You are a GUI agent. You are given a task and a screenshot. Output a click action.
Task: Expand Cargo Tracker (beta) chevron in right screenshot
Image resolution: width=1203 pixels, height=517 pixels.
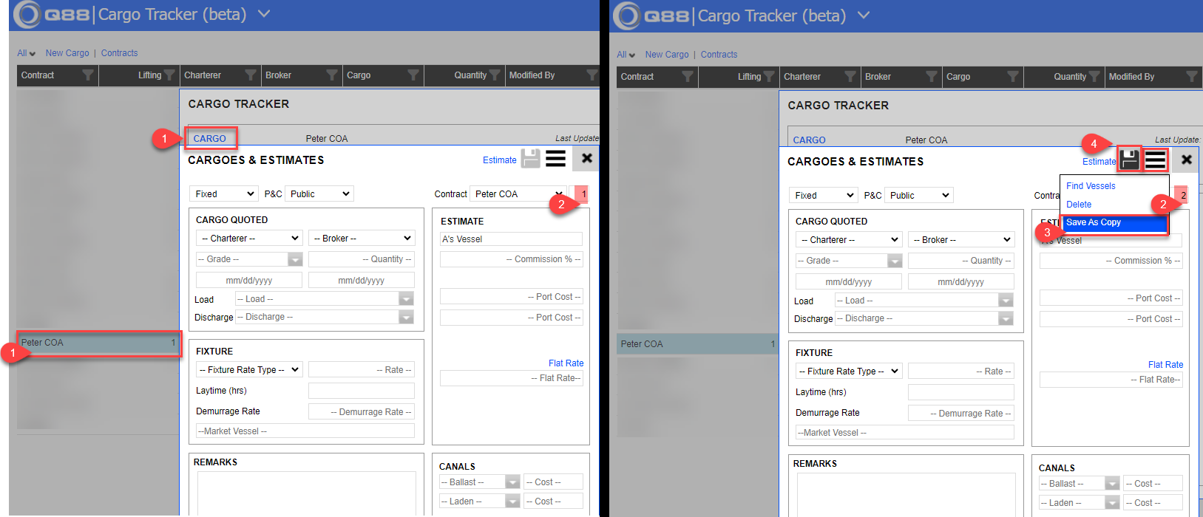(x=864, y=16)
